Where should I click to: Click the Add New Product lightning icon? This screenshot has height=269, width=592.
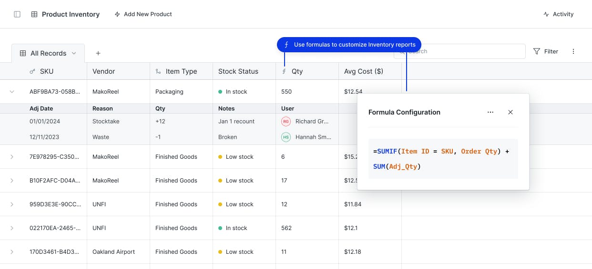pos(117,14)
